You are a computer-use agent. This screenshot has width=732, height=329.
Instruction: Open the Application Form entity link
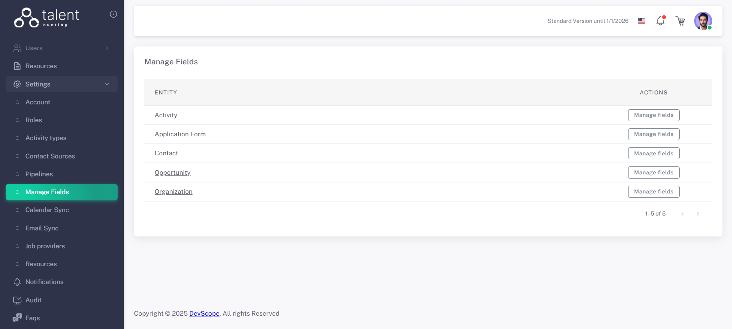[x=180, y=134]
